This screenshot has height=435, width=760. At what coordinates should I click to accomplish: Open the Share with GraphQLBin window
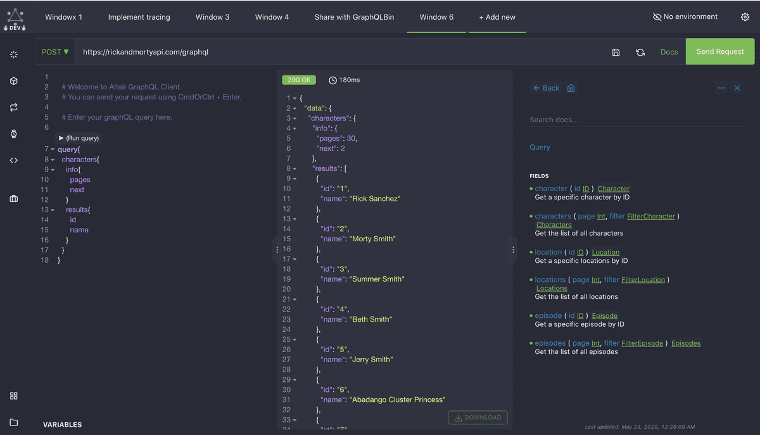point(354,17)
